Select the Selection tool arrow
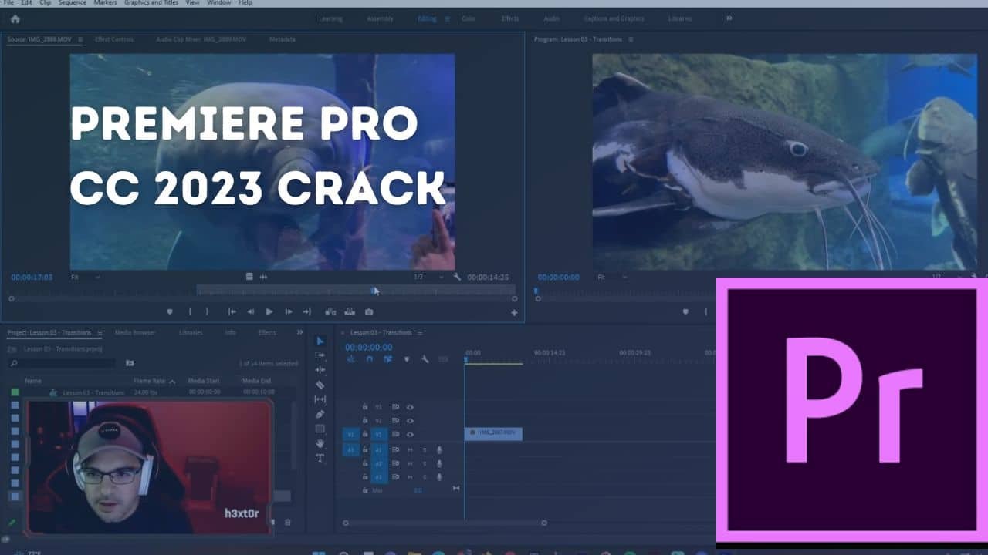Screen dimensions: 988x555 pos(320,341)
